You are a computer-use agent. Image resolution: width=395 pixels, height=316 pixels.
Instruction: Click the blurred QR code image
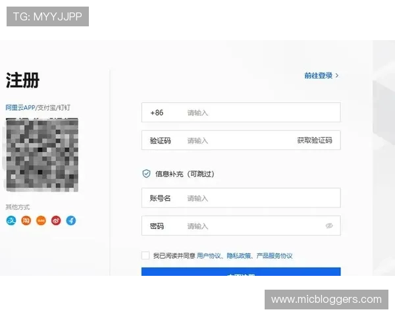42,155
